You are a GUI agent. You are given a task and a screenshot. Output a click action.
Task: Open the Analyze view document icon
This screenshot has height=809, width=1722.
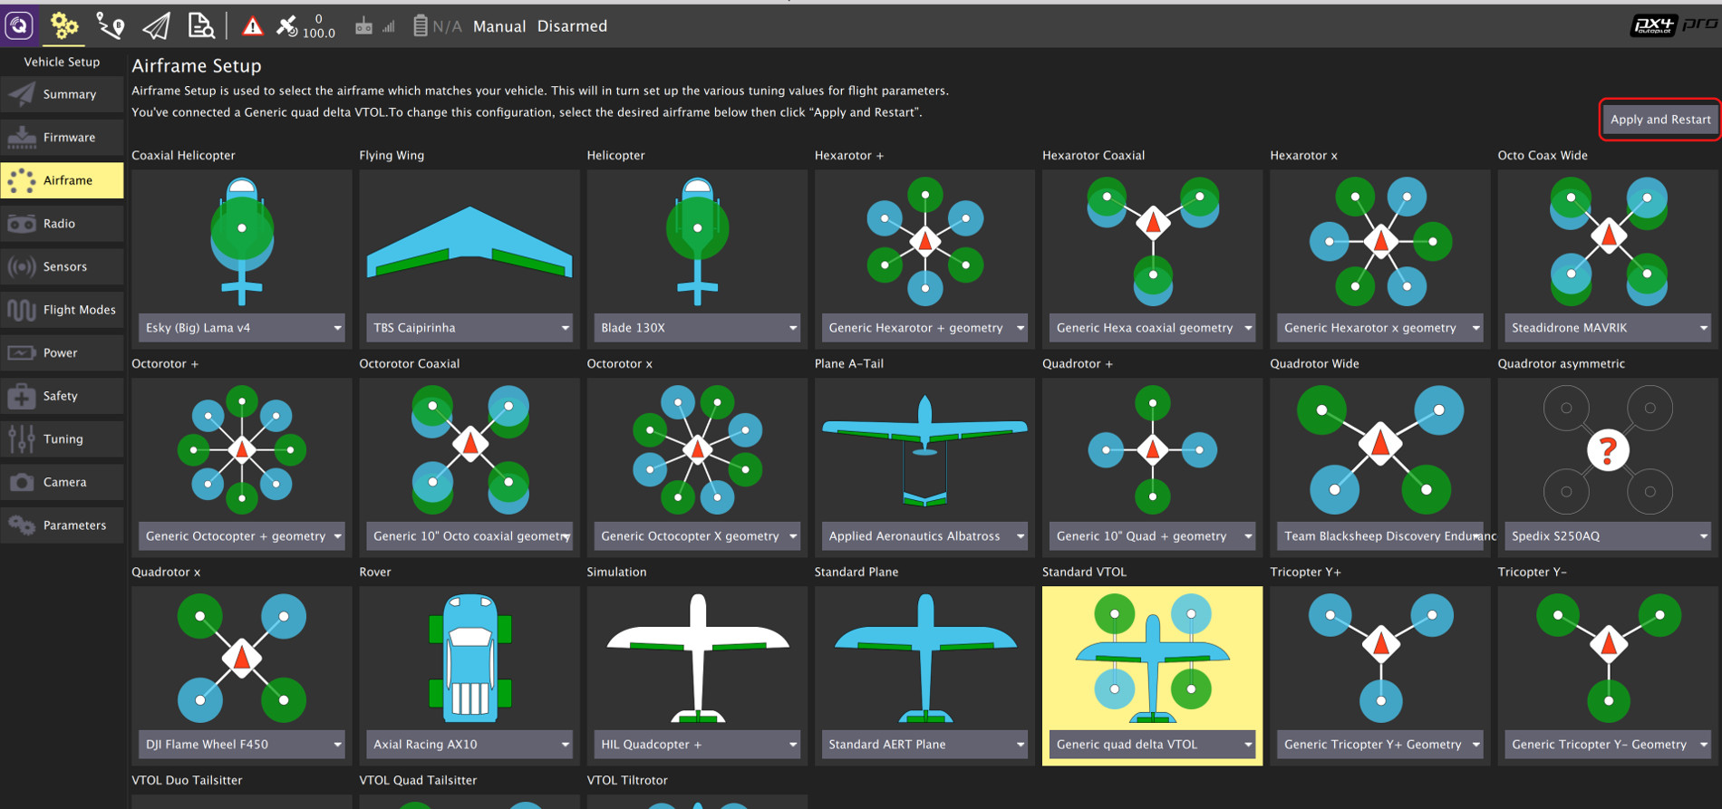tap(200, 26)
